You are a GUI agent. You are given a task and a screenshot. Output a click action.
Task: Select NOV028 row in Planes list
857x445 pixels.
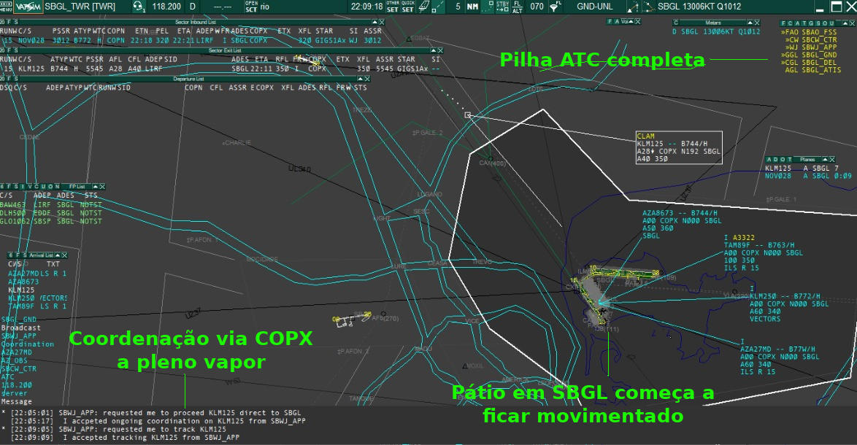808,177
